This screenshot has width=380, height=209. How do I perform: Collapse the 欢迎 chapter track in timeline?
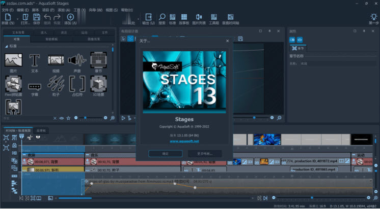coord(24,155)
